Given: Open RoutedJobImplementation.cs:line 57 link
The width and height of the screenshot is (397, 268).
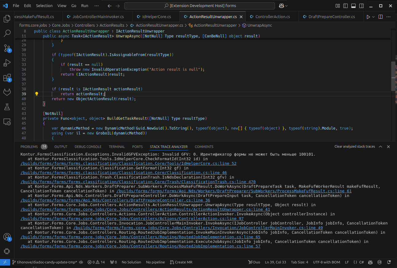Looking at the screenshot, I should pos(140,246).
